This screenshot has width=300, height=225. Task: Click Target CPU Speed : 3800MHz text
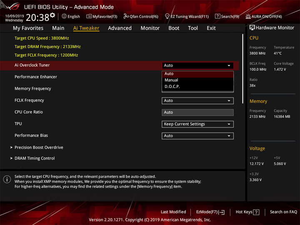pos(42,38)
